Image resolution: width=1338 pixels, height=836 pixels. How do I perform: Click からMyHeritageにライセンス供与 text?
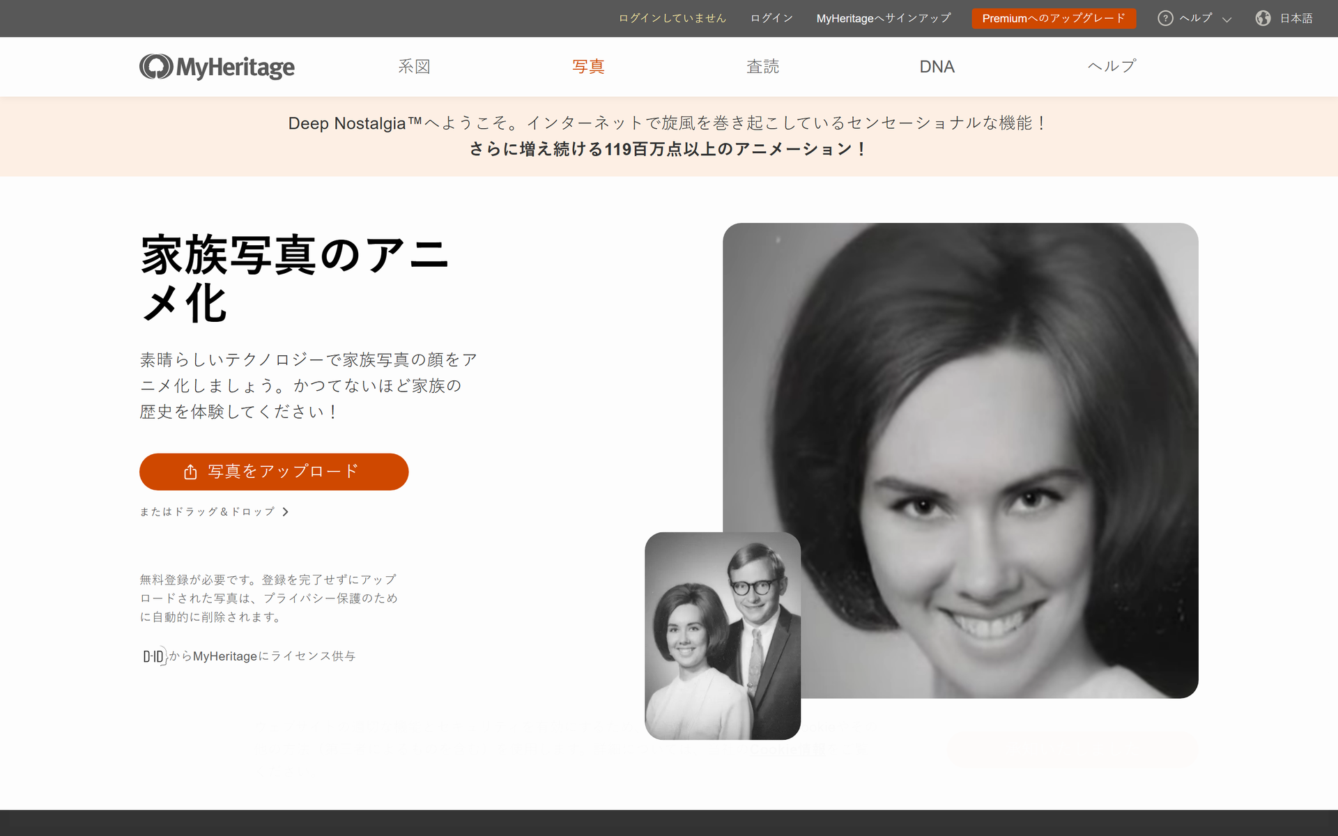coord(262,656)
